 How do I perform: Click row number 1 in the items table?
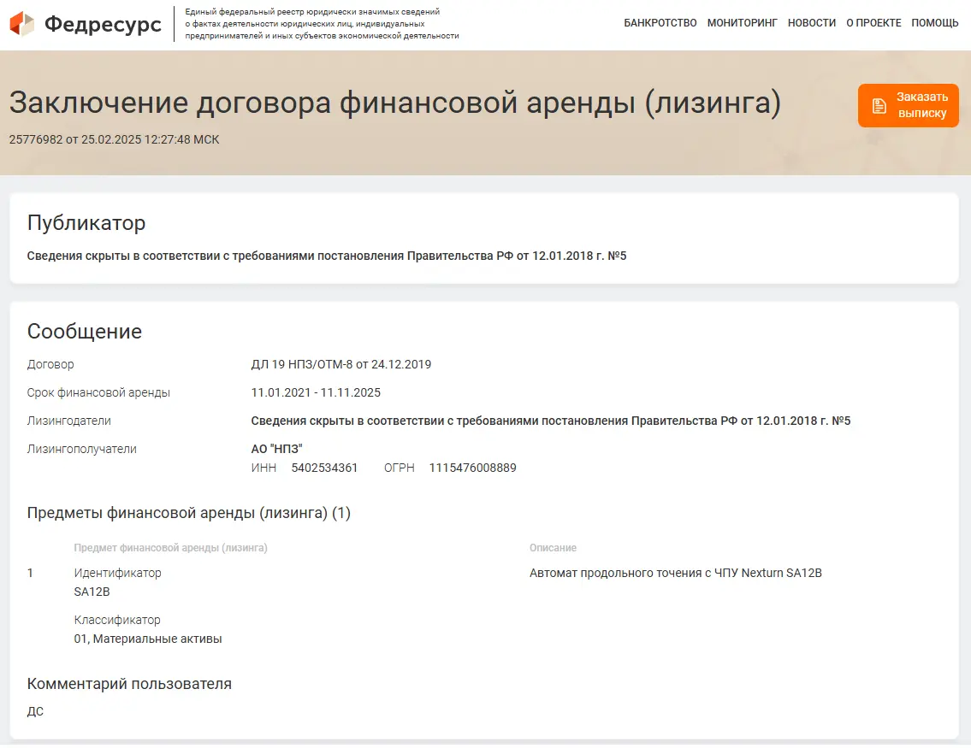click(30, 573)
